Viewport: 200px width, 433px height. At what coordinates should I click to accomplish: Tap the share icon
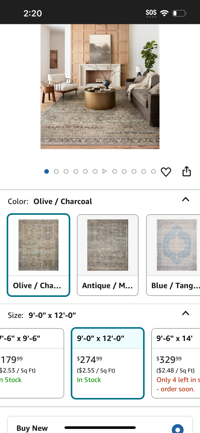(x=187, y=171)
